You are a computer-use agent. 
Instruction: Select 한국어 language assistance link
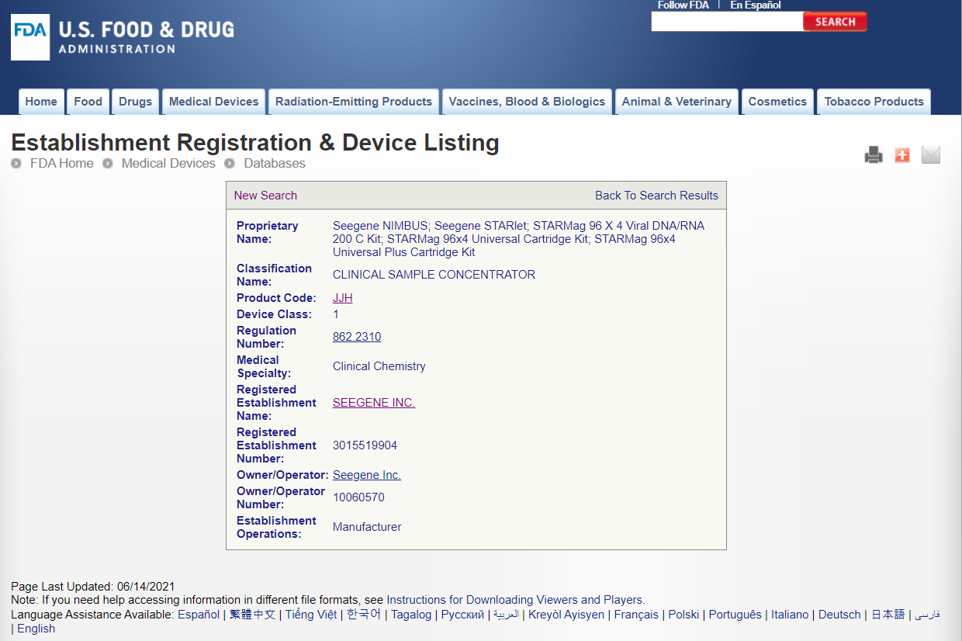tap(364, 615)
